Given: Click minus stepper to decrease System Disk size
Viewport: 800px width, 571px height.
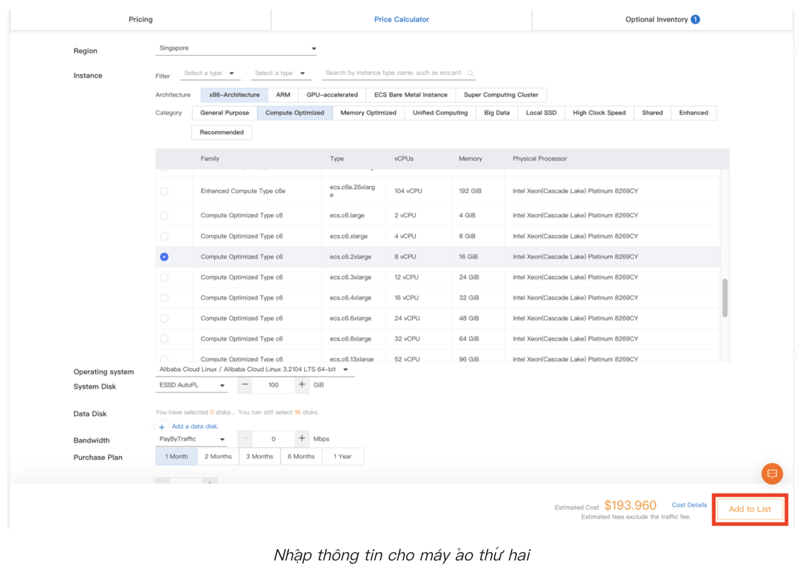Looking at the screenshot, I should (245, 385).
